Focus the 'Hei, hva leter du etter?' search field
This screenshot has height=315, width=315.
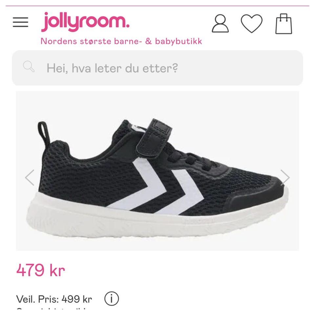[x=157, y=68]
